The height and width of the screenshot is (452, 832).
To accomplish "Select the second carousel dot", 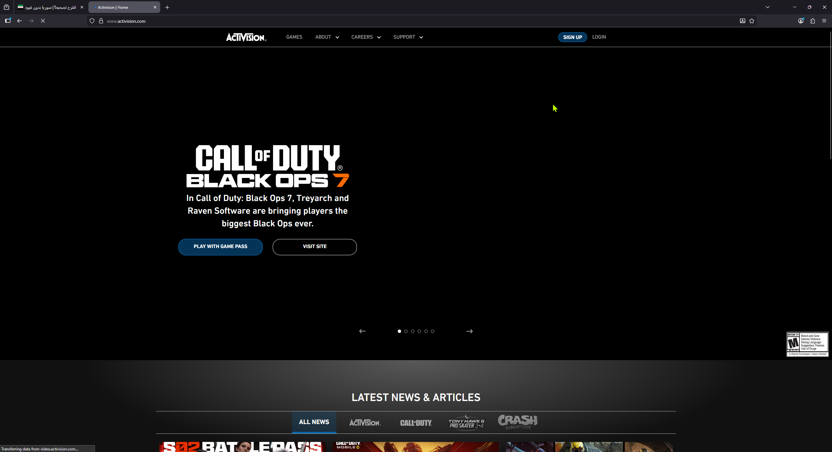I will click(x=406, y=331).
